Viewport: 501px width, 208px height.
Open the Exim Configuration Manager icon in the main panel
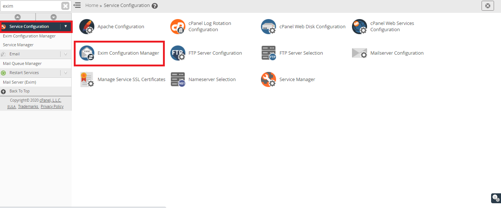pyautogui.click(x=87, y=53)
